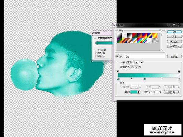183x137 pixels.
Task: Select the right opacity stop above gradient
Action: 179,71
